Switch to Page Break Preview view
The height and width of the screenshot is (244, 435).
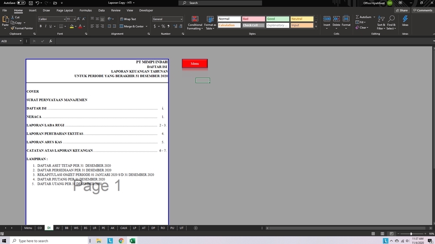coord(392,234)
